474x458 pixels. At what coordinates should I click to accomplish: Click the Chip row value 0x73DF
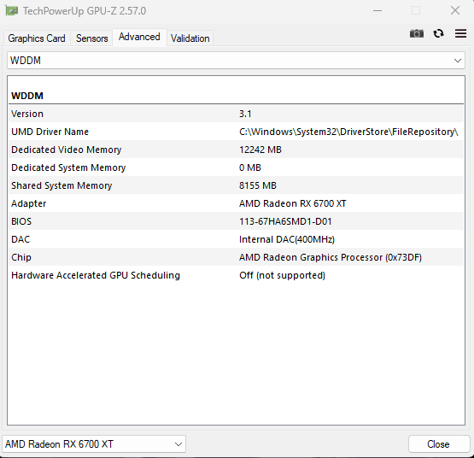403,257
